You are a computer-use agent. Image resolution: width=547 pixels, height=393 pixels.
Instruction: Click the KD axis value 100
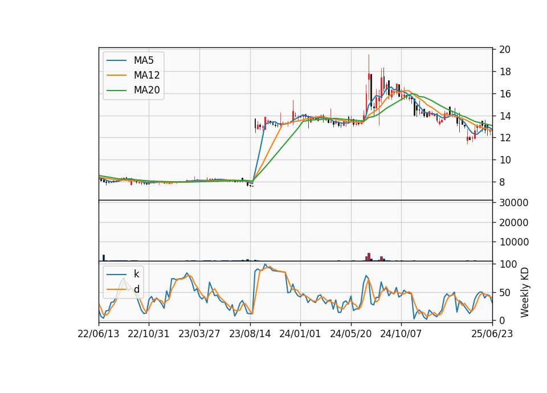click(x=508, y=264)
